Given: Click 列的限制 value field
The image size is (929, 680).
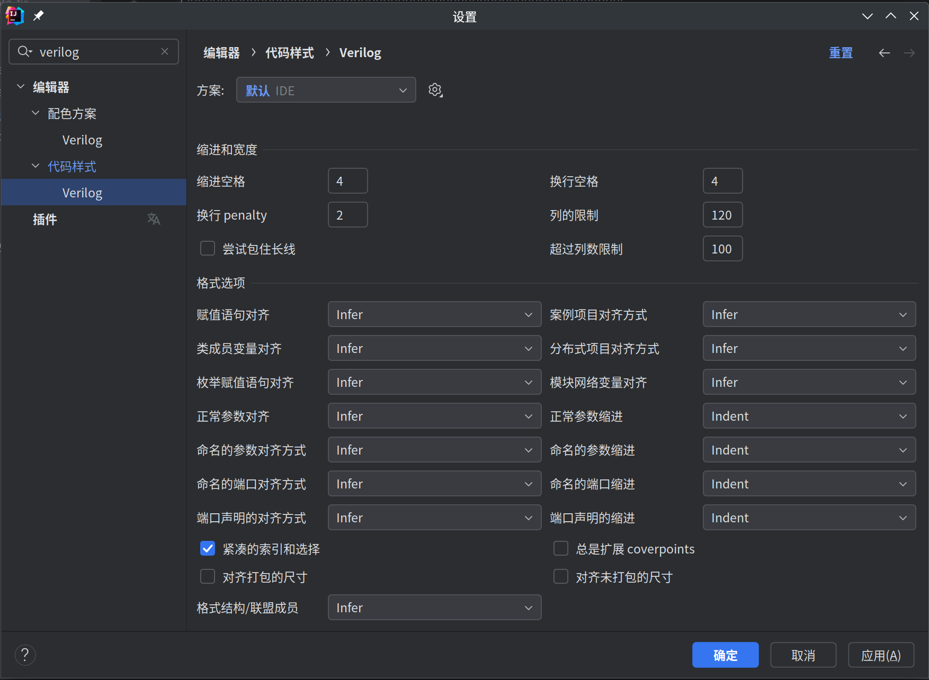Looking at the screenshot, I should 723,215.
